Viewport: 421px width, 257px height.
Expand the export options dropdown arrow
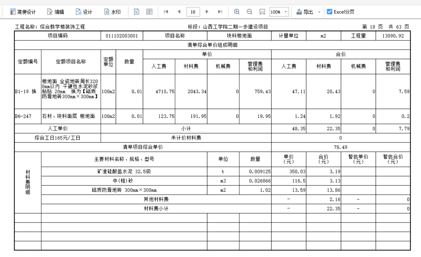click(x=319, y=12)
